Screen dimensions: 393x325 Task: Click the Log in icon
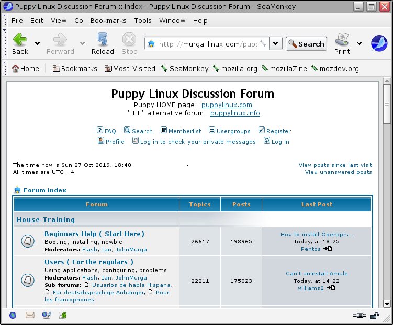click(267, 141)
